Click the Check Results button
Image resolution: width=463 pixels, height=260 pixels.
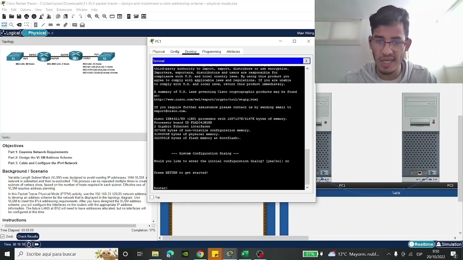[x=27, y=237]
